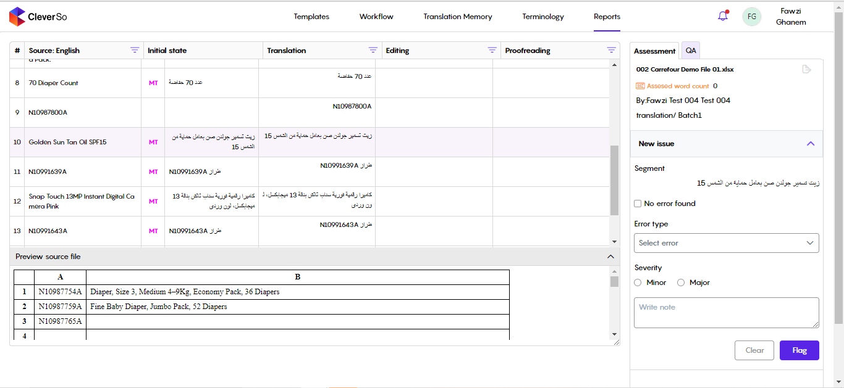Click the preview pane scrollbar thumb
Screen dimensions: 844x388
point(614,282)
